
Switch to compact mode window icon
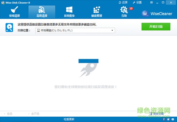(152, 3)
